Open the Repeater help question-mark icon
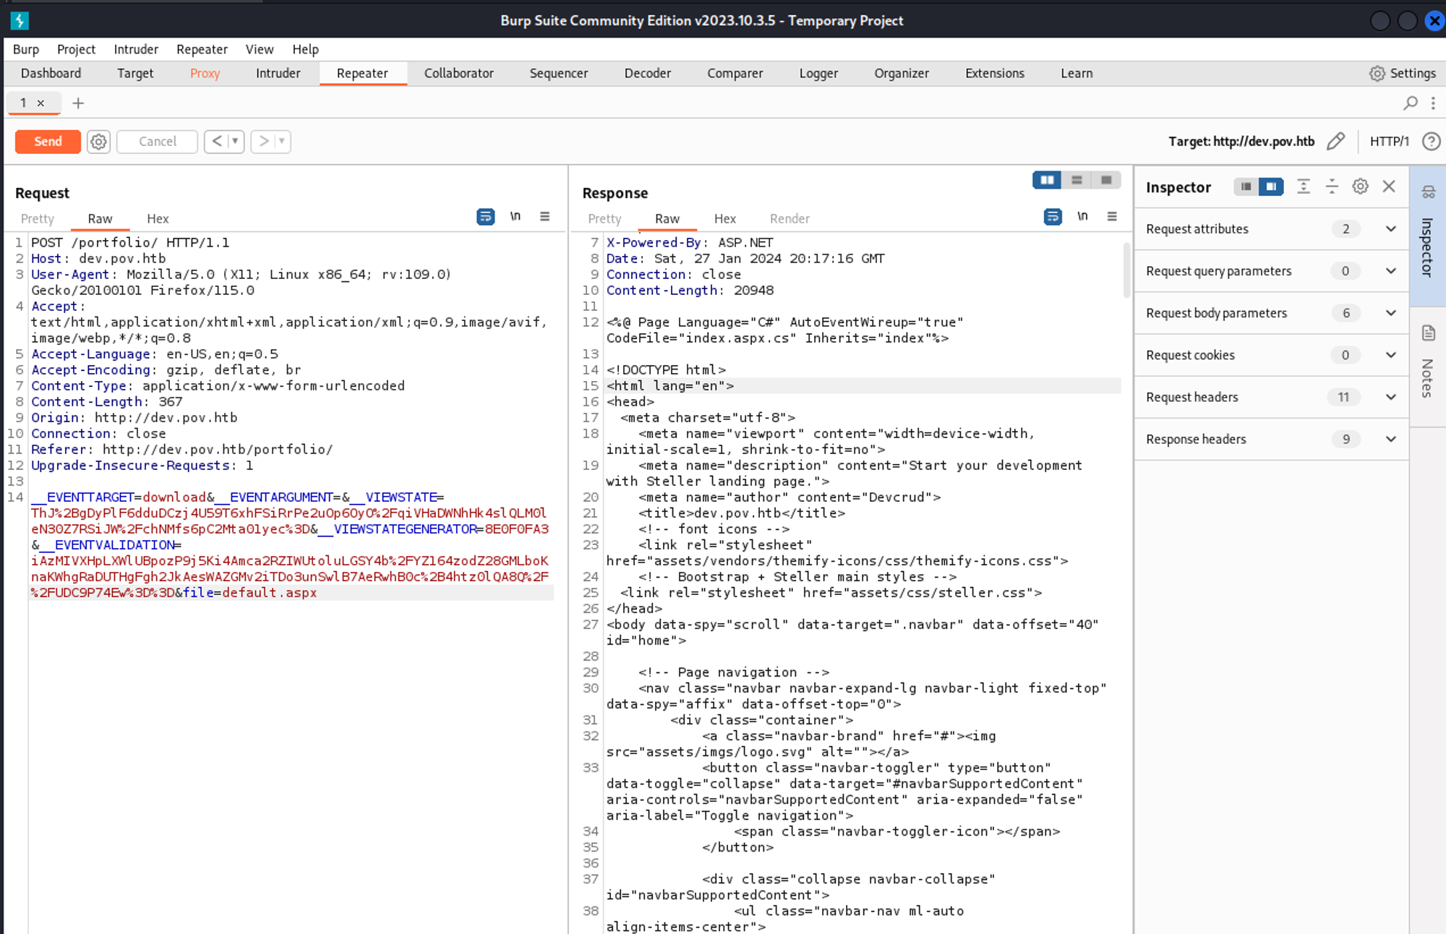Image resolution: width=1446 pixels, height=934 pixels. coord(1431,142)
